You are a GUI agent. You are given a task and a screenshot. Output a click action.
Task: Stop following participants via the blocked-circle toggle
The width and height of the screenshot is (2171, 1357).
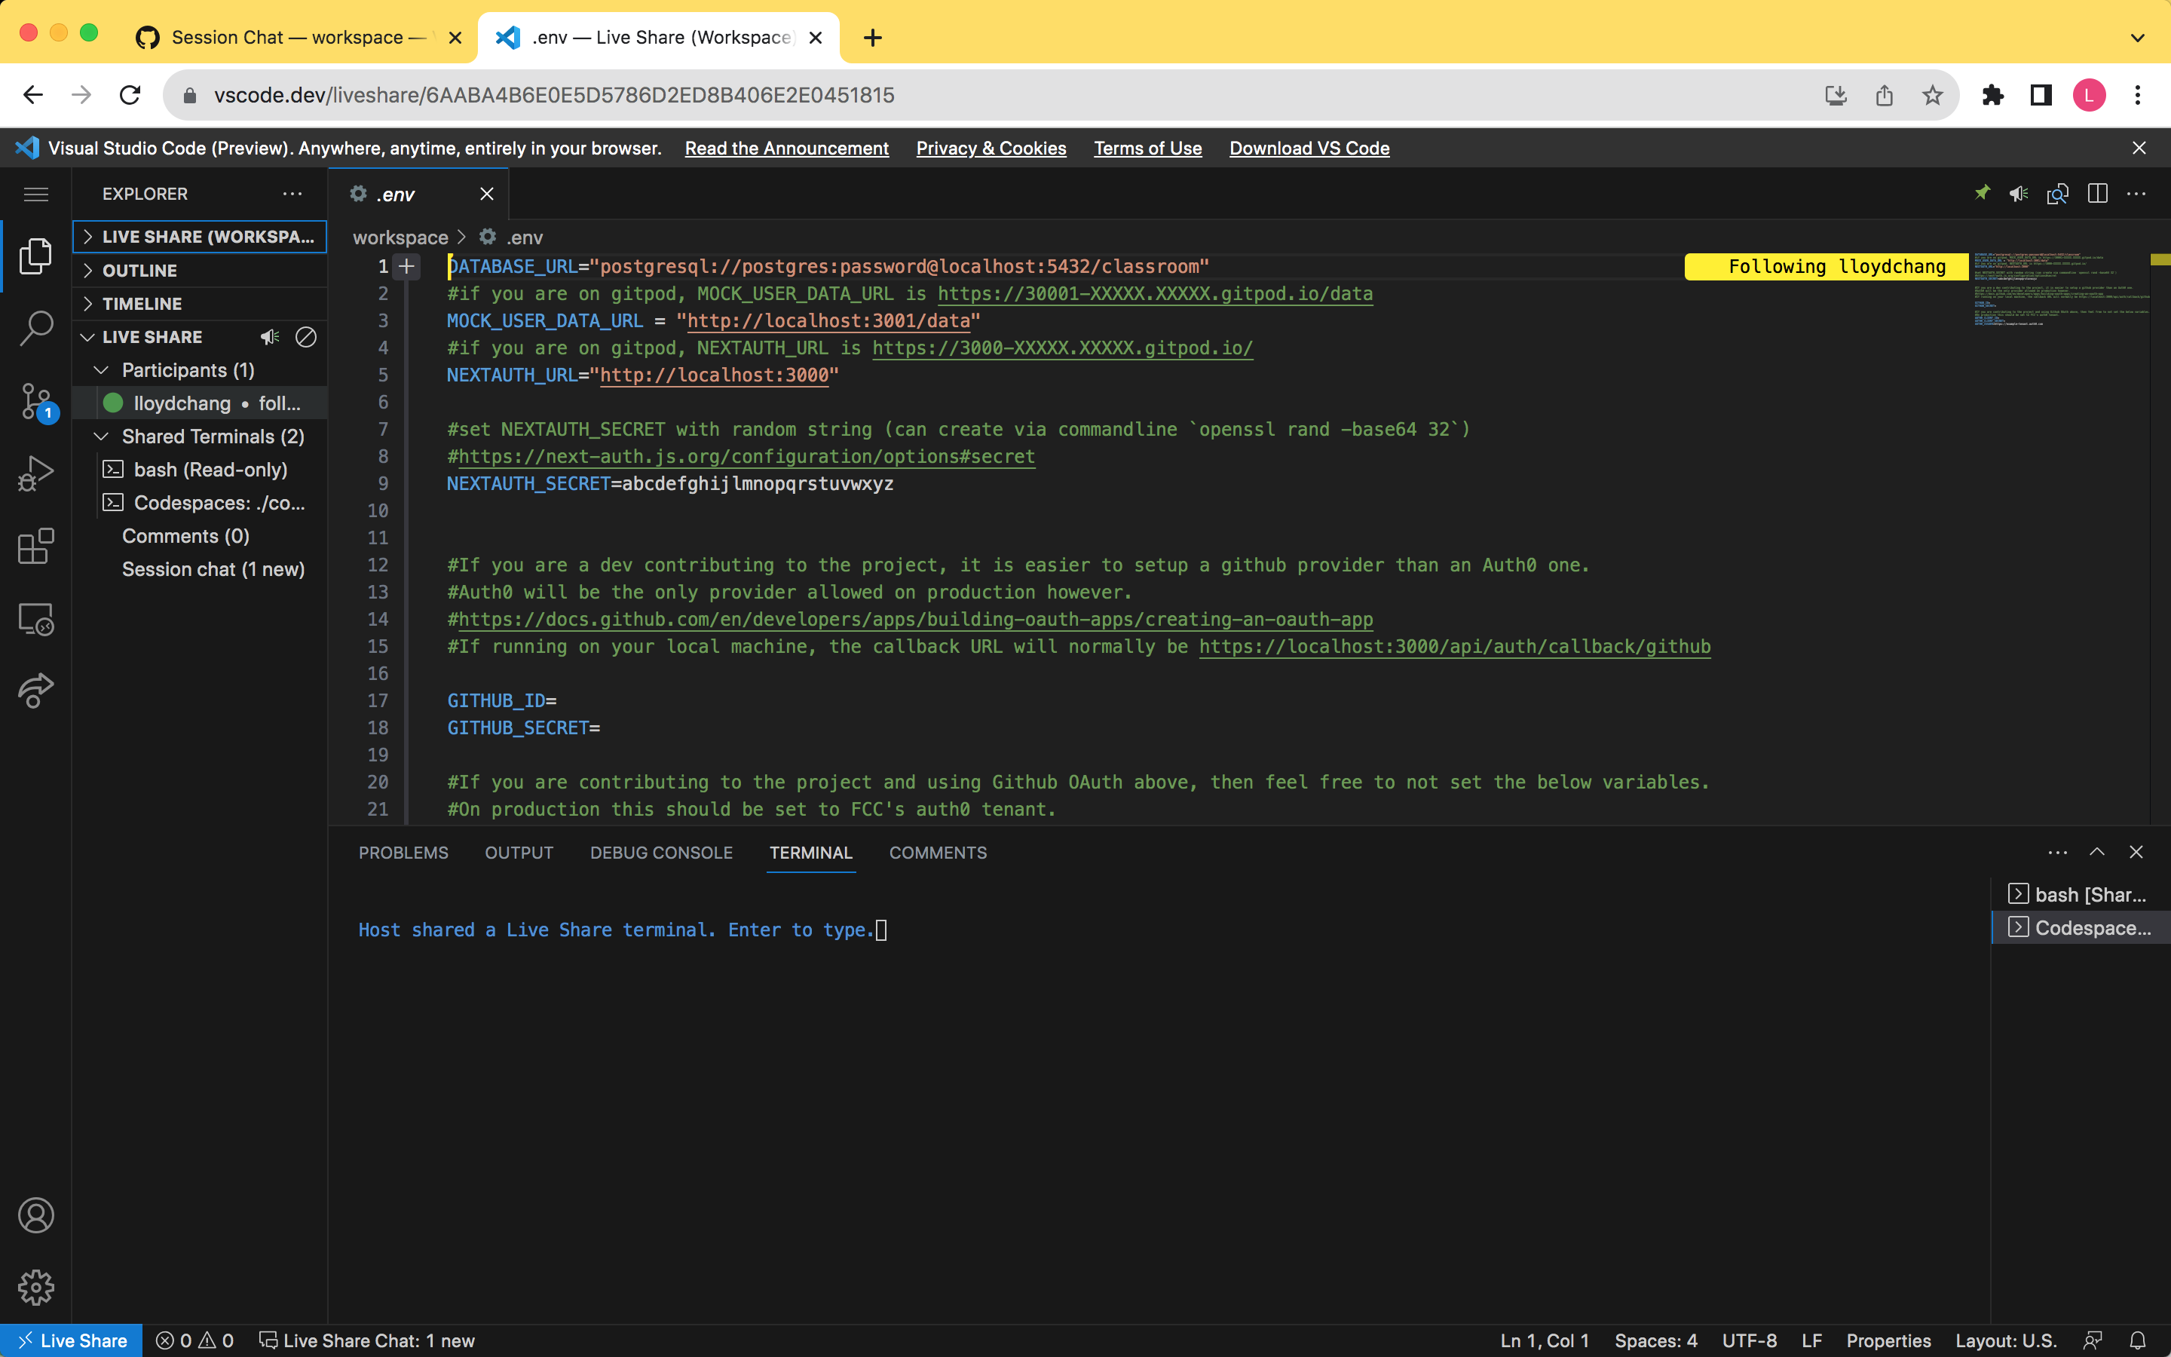tap(305, 336)
